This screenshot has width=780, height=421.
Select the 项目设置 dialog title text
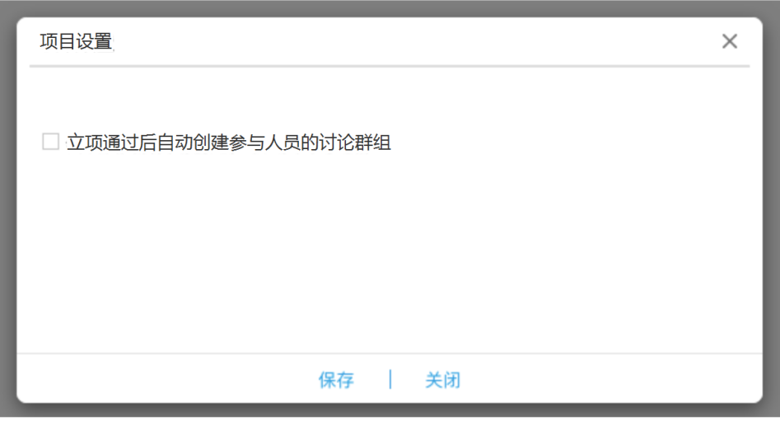[76, 41]
